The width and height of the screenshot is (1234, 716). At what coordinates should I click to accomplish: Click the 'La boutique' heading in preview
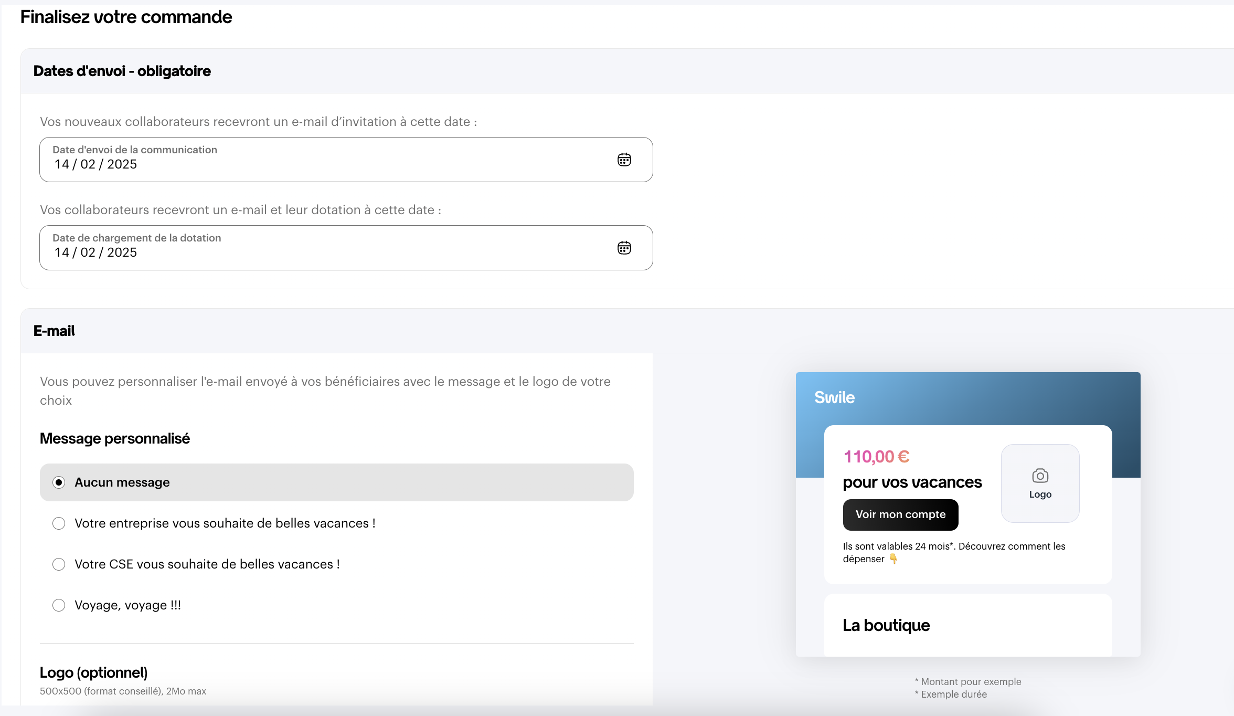pos(886,625)
